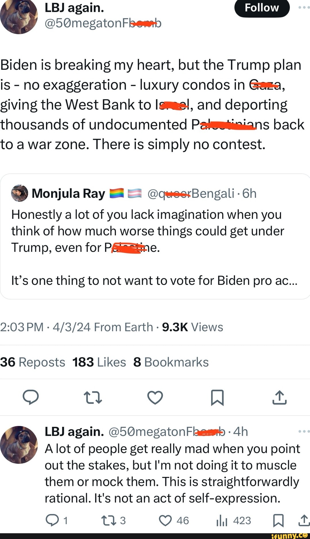Bookmark the follow-up reply tweet
The height and width of the screenshot is (539, 310).
(278, 520)
